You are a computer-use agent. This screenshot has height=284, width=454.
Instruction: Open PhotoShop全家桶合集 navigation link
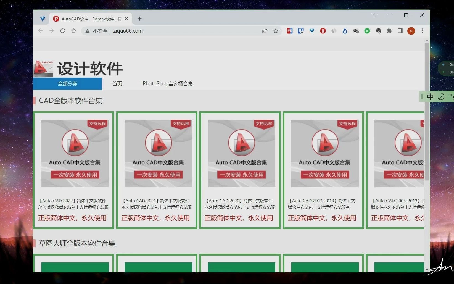click(x=168, y=83)
